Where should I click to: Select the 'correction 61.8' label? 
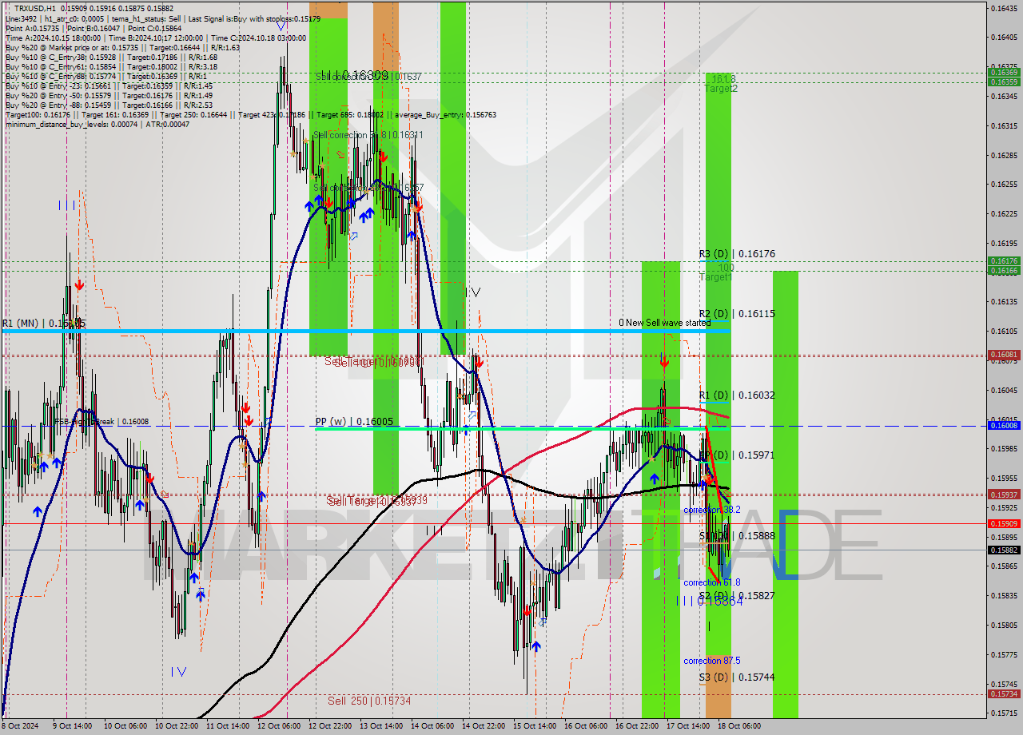[711, 583]
